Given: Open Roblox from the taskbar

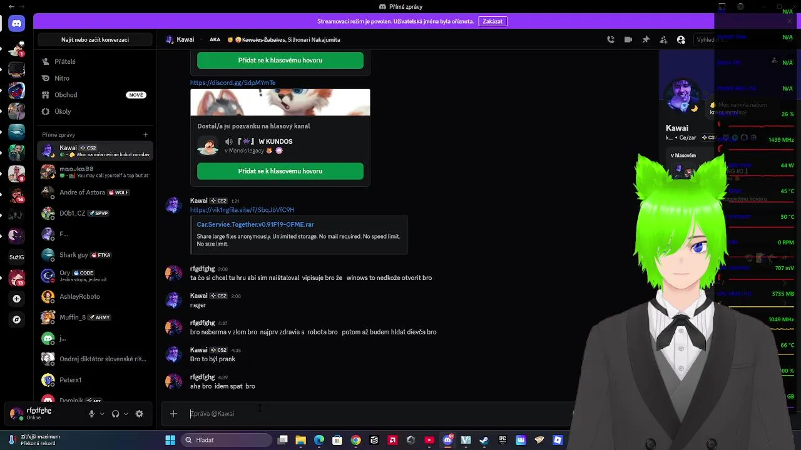Looking at the screenshot, I should tap(558, 440).
